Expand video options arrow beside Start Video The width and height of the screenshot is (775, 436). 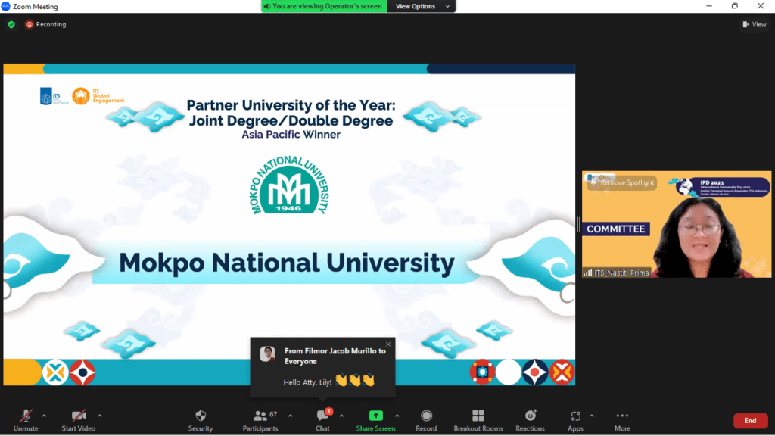click(x=100, y=415)
